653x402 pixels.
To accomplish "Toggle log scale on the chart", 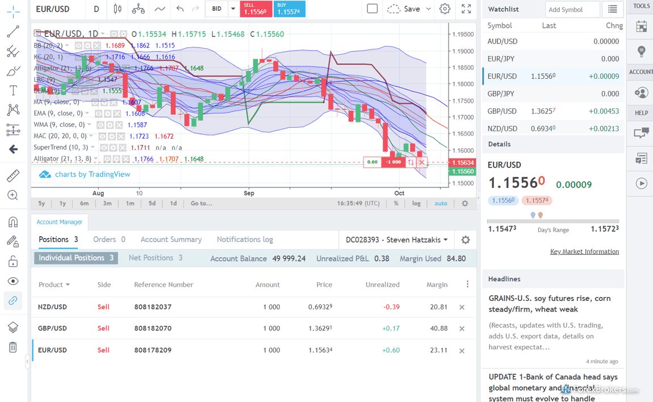I will pyautogui.click(x=416, y=203).
